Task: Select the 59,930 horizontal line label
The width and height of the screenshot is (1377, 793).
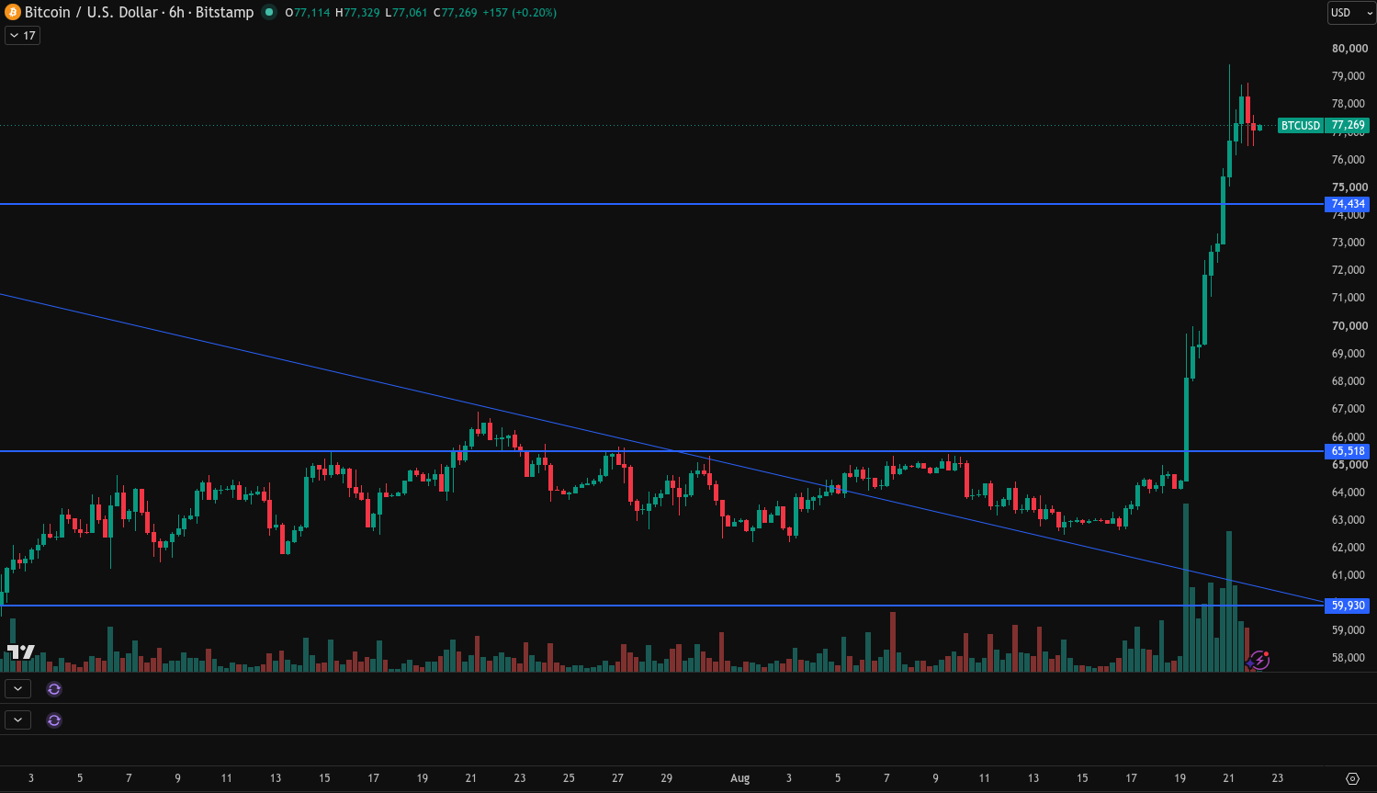Action: [1348, 606]
